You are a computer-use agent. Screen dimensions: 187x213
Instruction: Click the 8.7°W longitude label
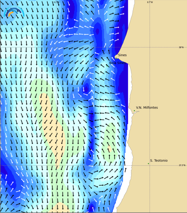[150, 2]
